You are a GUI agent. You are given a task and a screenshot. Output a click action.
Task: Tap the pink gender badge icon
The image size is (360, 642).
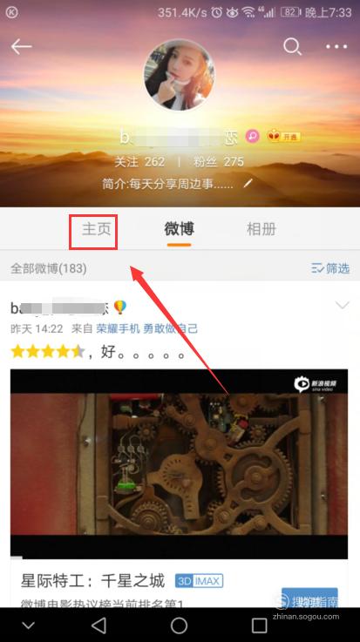tap(252, 136)
